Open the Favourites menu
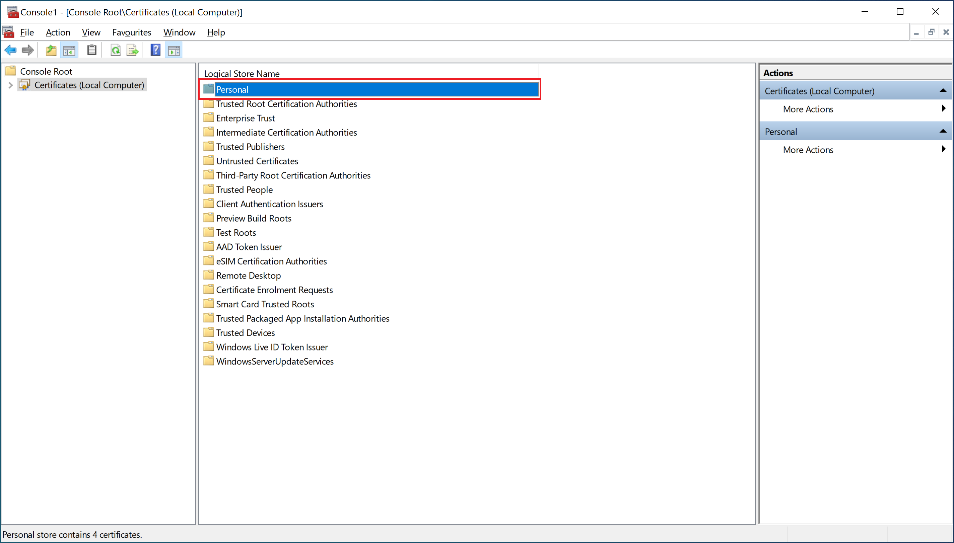954x543 pixels. coord(132,32)
